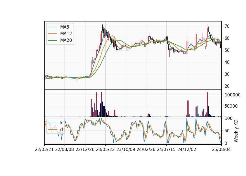The height and width of the screenshot is (176, 246).
Task: Click the 22/12/26 date tick label
Action: click(85, 149)
